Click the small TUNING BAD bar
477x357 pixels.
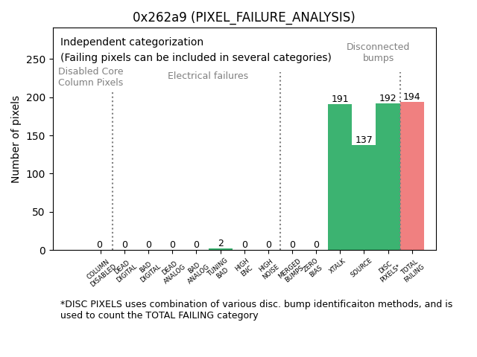click(221, 249)
